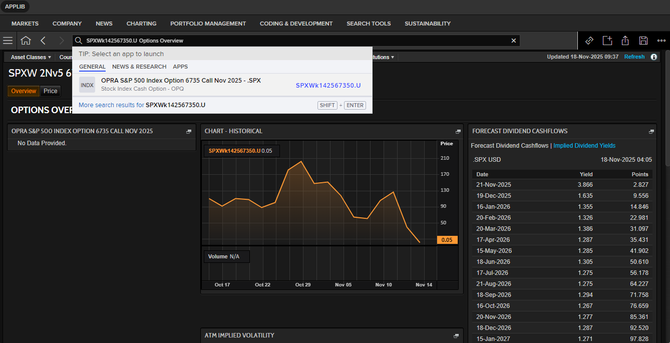
Task: Click More search results for SPXWk142567350.U
Action: (142, 105)
